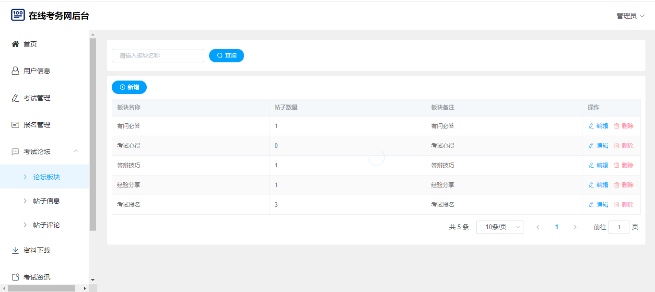
Task: Click the sidebar scrollbar down arrow
Action: tap(93, 280)
